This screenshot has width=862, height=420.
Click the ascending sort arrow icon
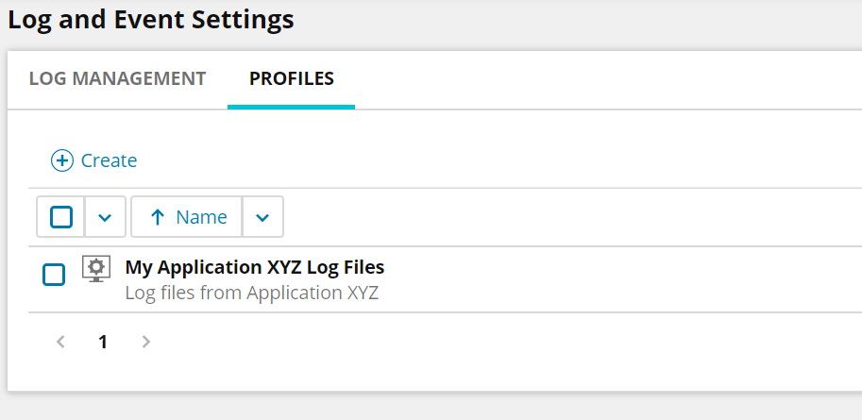[158, 217]
